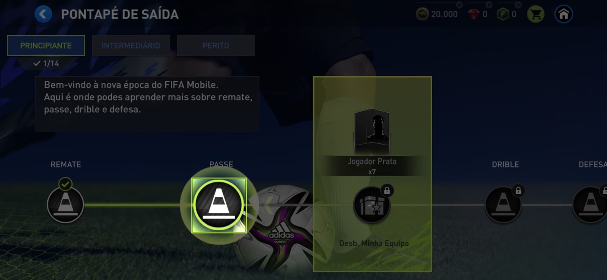Switch to the Intermediário tab
The image size is (607, 280).
tap(131, 46)
